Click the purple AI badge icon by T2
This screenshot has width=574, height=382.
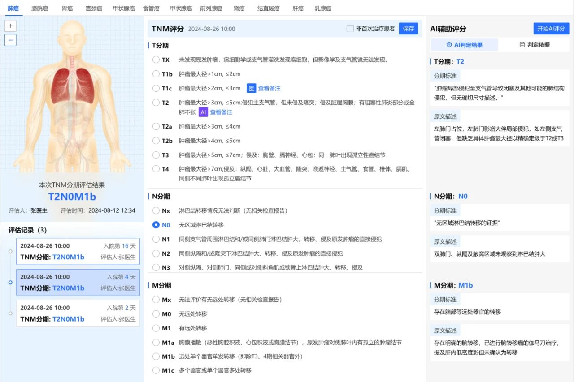[203, 112]
